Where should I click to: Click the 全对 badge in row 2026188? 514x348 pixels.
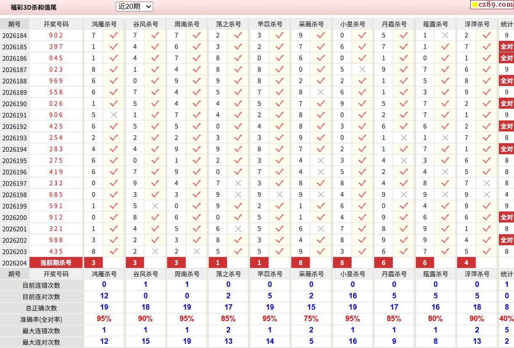[x=506, y=81]
